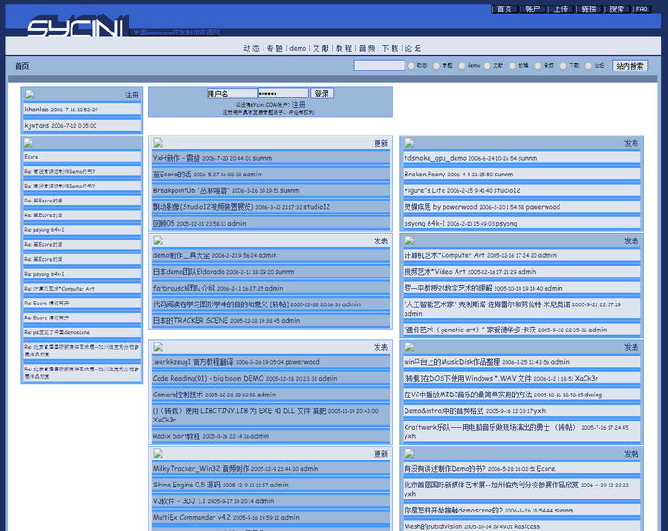Open the 下载 navigation menu item

(x=390, y=48)
